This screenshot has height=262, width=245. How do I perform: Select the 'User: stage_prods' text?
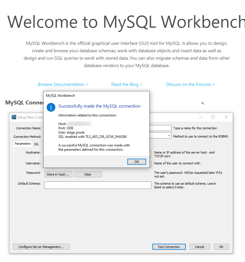pyautogui.click(x=72, y=132)
